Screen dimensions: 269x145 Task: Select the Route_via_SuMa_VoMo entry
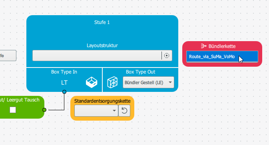point(222,57)
